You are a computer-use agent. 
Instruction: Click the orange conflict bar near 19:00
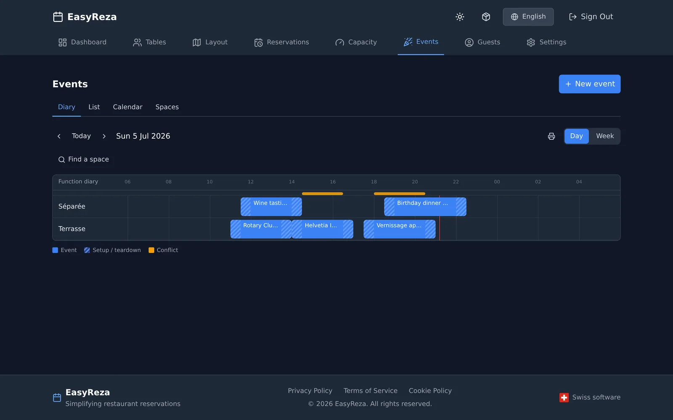pyautogui.click(x=400, y=194)
